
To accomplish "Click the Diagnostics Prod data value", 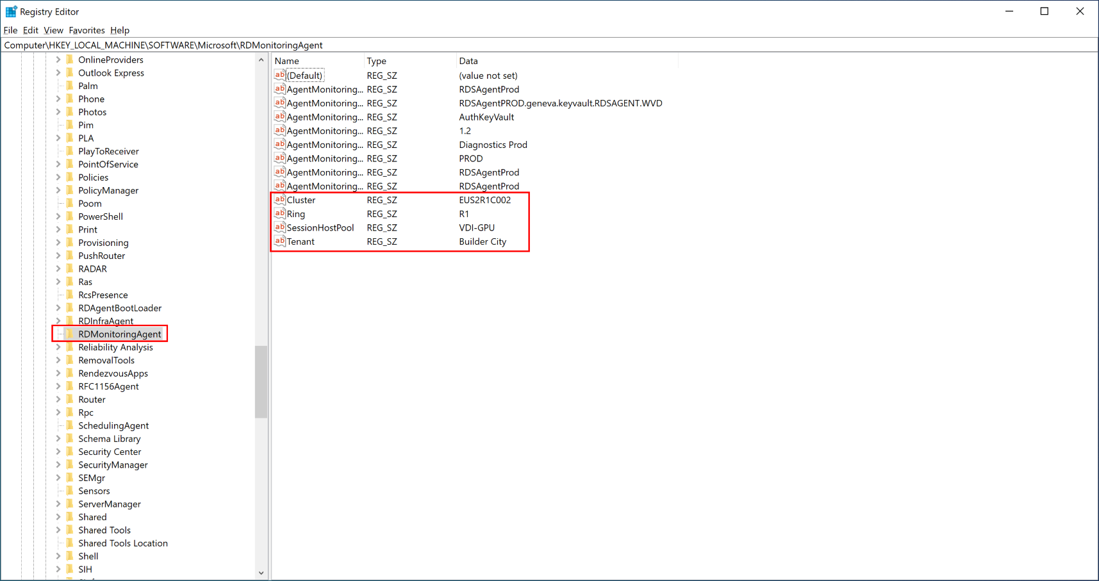I will [493, 145].
